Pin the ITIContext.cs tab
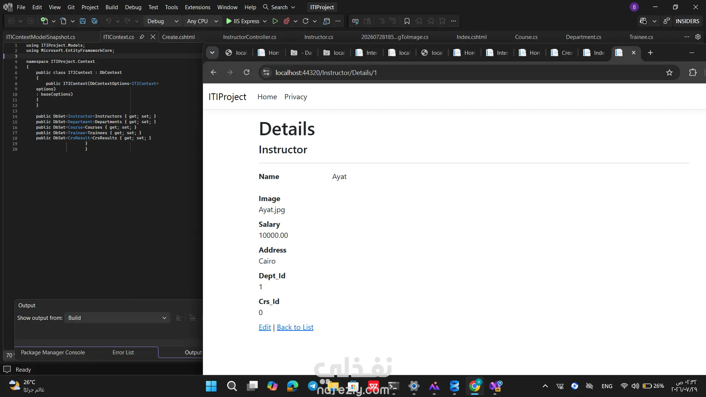Viewport: 706px width, 397px height. click(142, 37)
